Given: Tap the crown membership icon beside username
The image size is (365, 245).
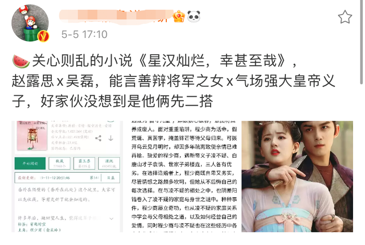Looking at the screenshot, I should [x=179, y=17].
